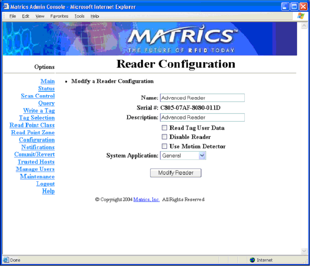Screen dimensions: 310x266
Task: Enable the Read Tag User Data checkbox
Action: [164, 128]
